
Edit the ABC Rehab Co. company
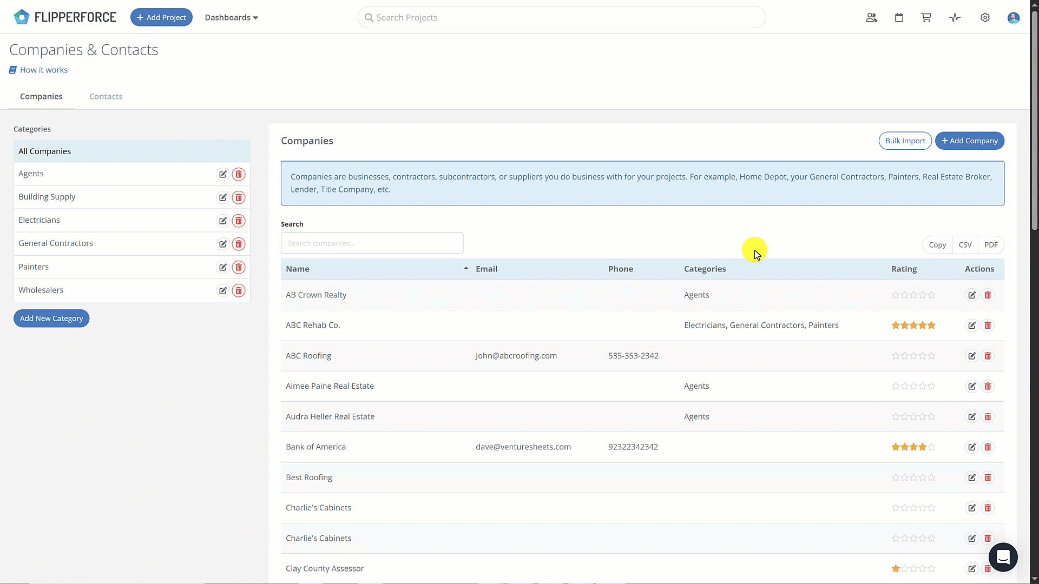pos(972,326)
